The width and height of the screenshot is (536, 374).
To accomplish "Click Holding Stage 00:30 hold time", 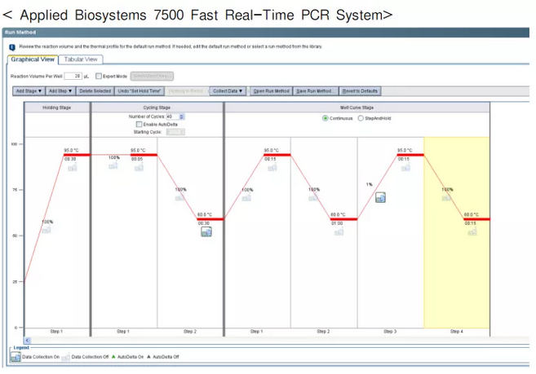I will pyautogui.click(x=70, y=159).
